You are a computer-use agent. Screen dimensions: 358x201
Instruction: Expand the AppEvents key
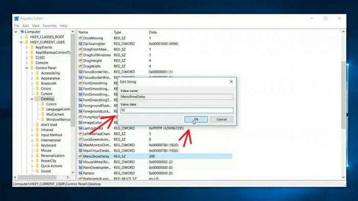27,47
